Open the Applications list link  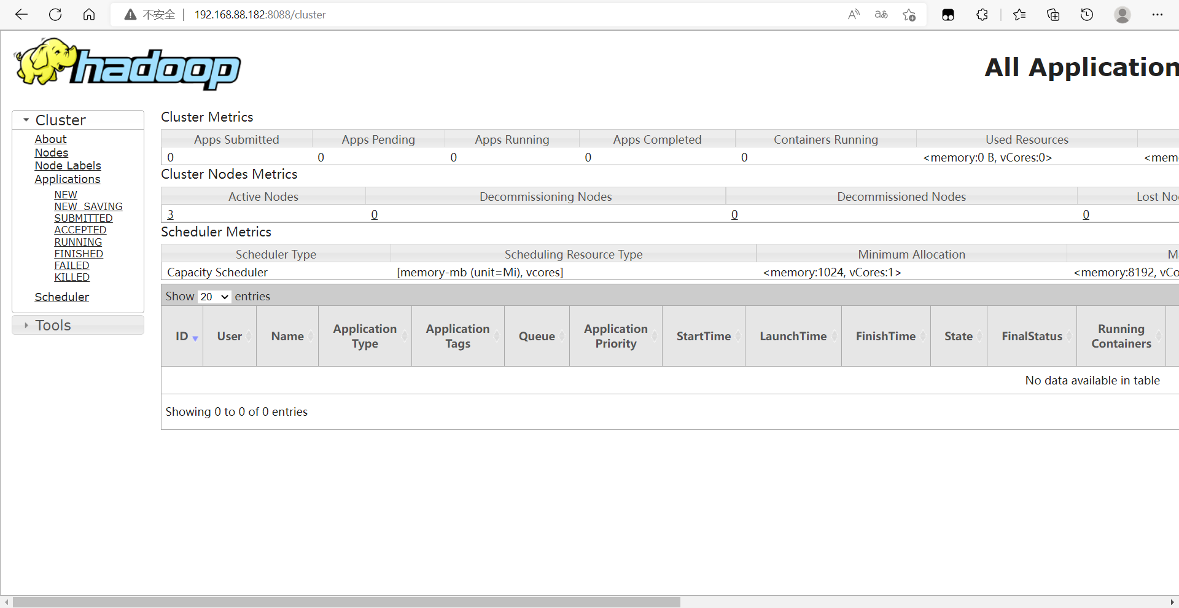click(x=68, y=179)
